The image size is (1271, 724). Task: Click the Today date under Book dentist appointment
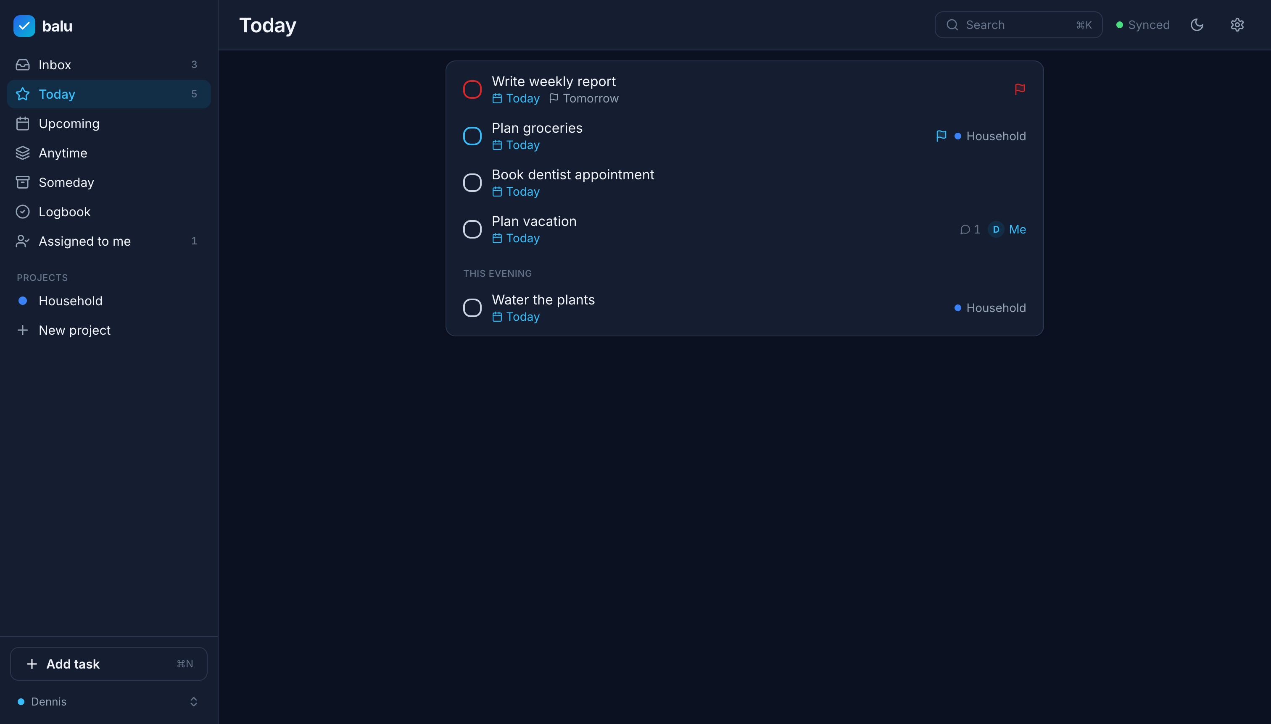[x=522, y=192]
